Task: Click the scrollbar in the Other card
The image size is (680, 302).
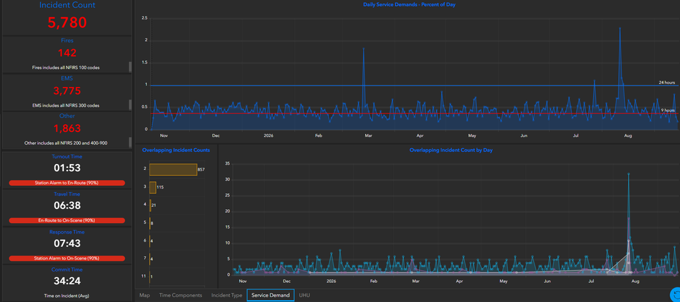Action: pos(130,142)
